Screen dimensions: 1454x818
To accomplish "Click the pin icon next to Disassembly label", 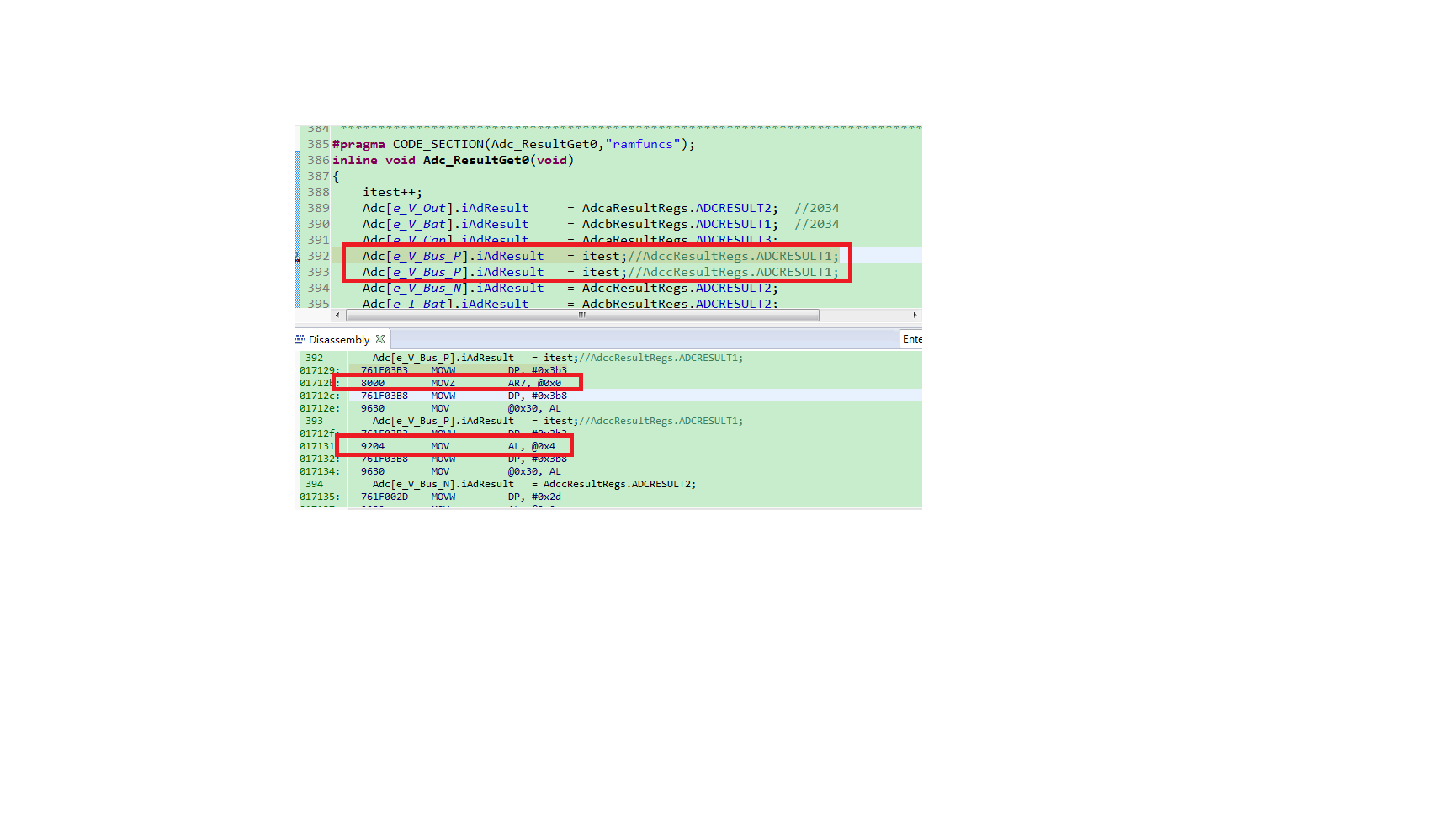I will tap(380, 338).
